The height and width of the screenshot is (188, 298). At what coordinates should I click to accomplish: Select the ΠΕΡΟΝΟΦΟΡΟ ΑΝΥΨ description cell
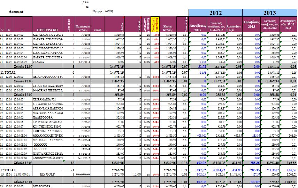click(x=47, y=77)
